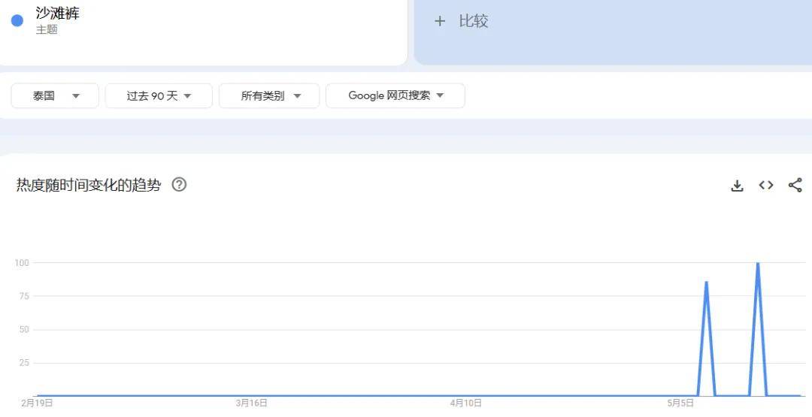
Task: Click the 2月19日 axis label
Action: (37, 403)
